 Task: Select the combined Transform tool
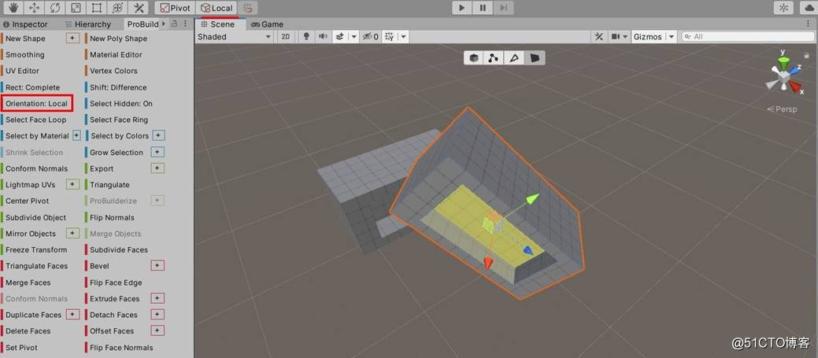(x=117, y=8)
